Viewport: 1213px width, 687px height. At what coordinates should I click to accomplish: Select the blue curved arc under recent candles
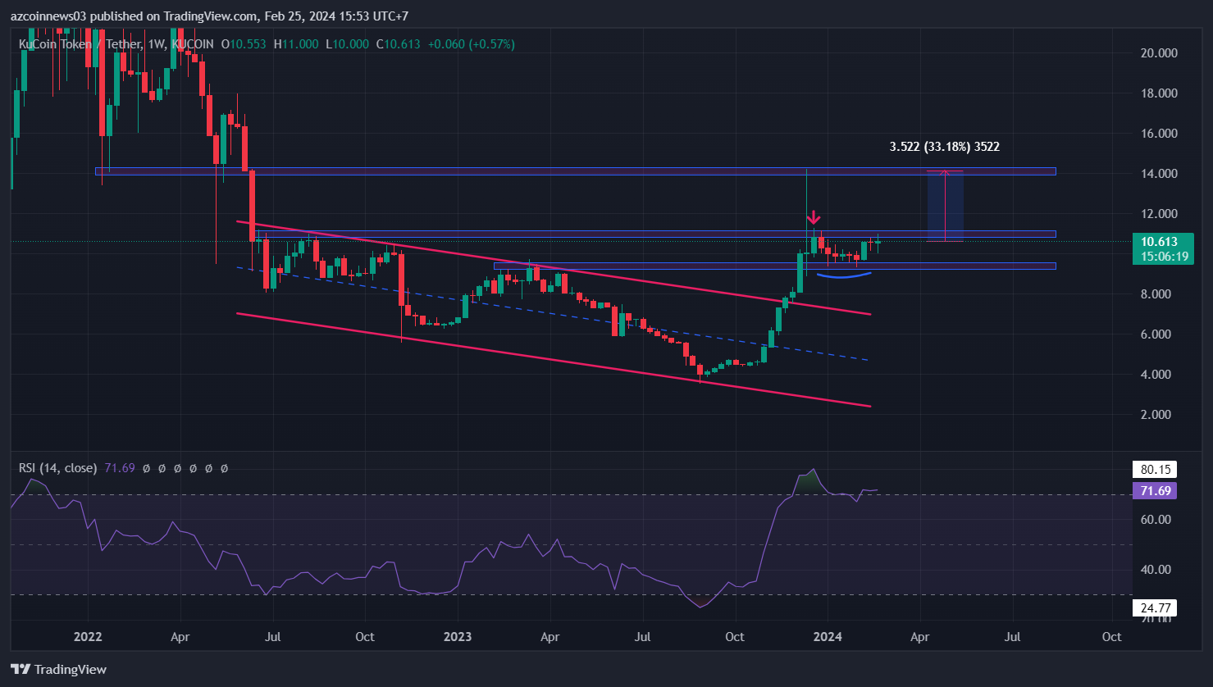844,275
